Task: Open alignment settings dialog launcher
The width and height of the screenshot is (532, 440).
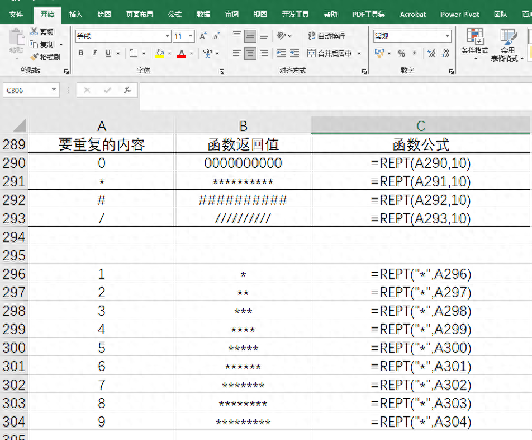Action: click(x=364, y=71)
